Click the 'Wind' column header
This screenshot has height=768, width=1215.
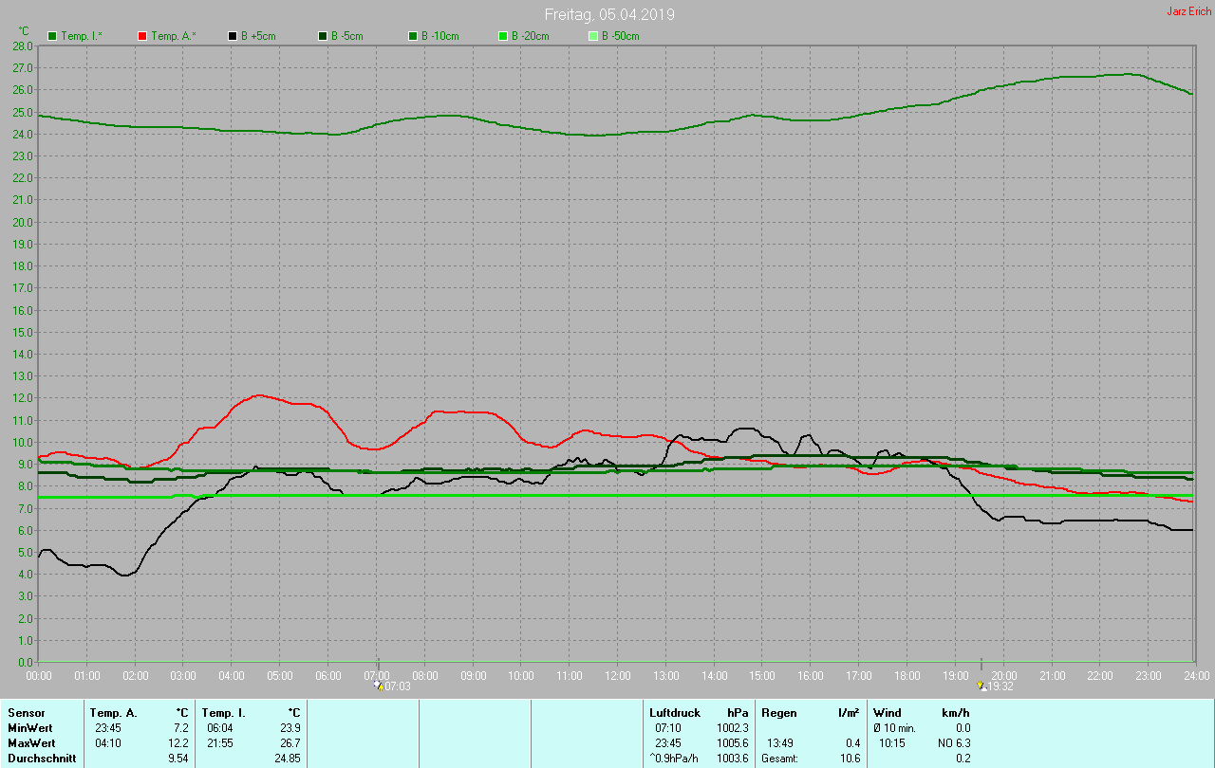click(x=888, y=712)
